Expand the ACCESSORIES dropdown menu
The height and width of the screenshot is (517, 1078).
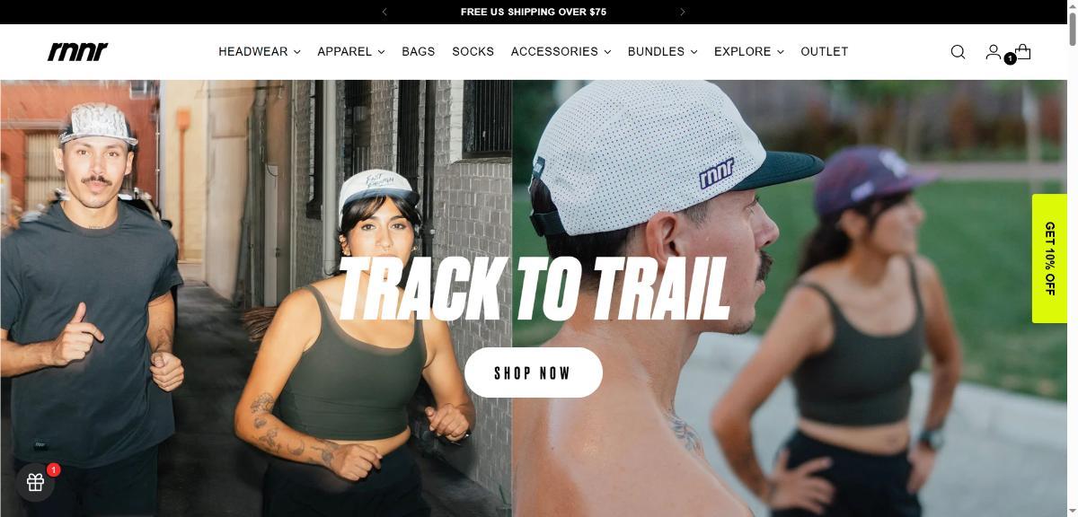click(x=561, y=51)
